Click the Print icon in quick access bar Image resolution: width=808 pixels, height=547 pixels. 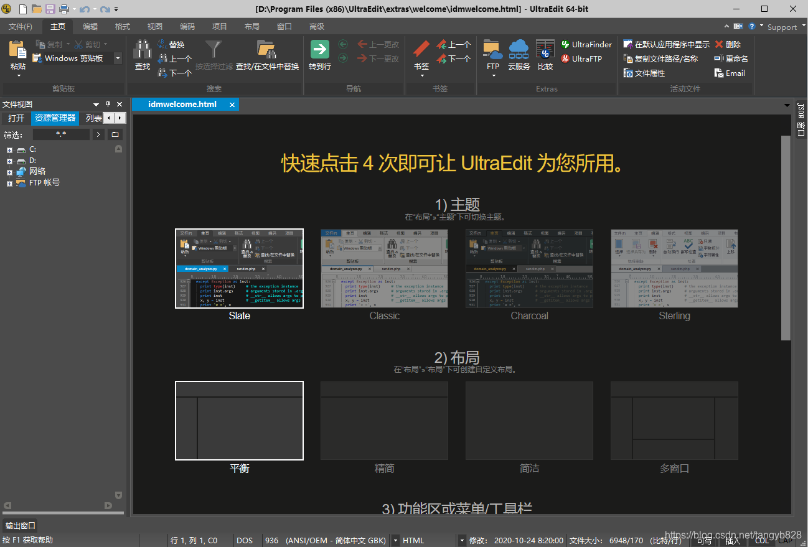[x=63, y=9]
